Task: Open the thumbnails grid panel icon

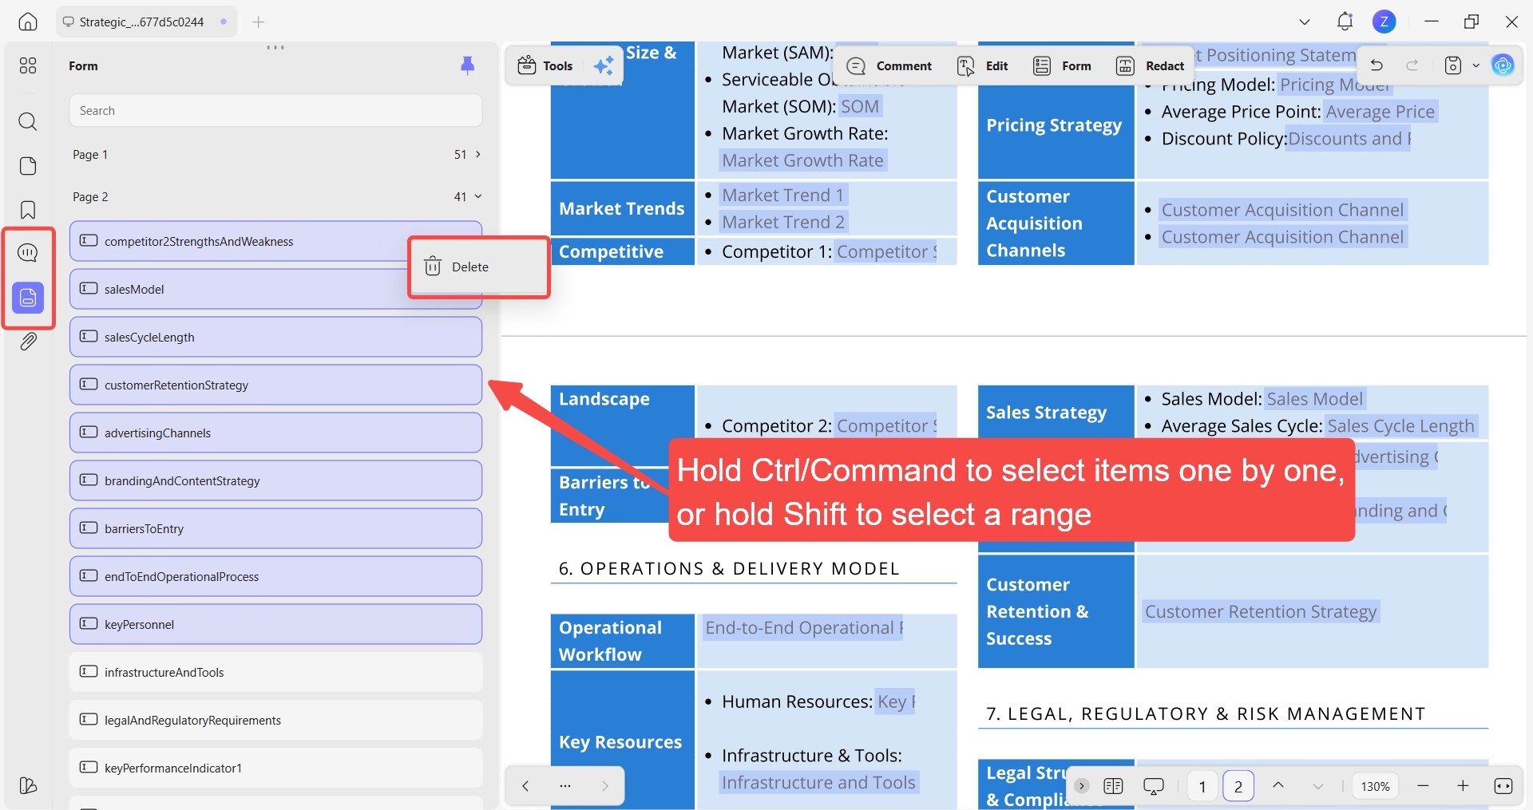Action: tap(28, 65)
